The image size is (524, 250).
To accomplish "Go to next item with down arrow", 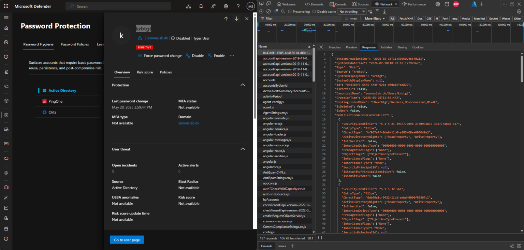I will pyautogui.click(x=236, y=19).
